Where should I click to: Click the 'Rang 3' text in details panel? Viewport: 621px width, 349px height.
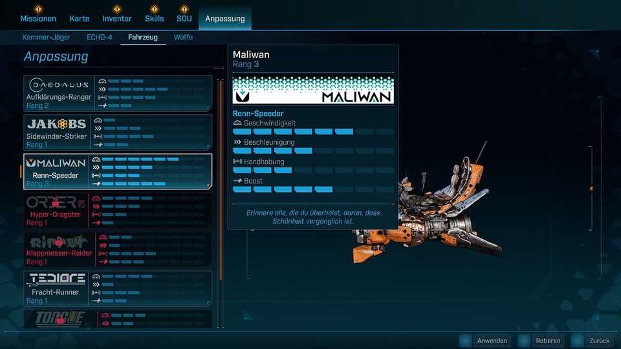tap(246, 64)
